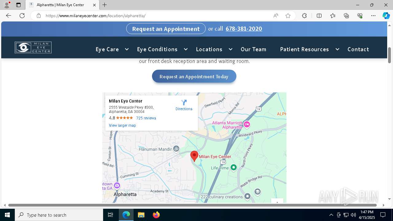
Task: Open Microsoft Edge from taskbar
Action: tap(126, 215)
